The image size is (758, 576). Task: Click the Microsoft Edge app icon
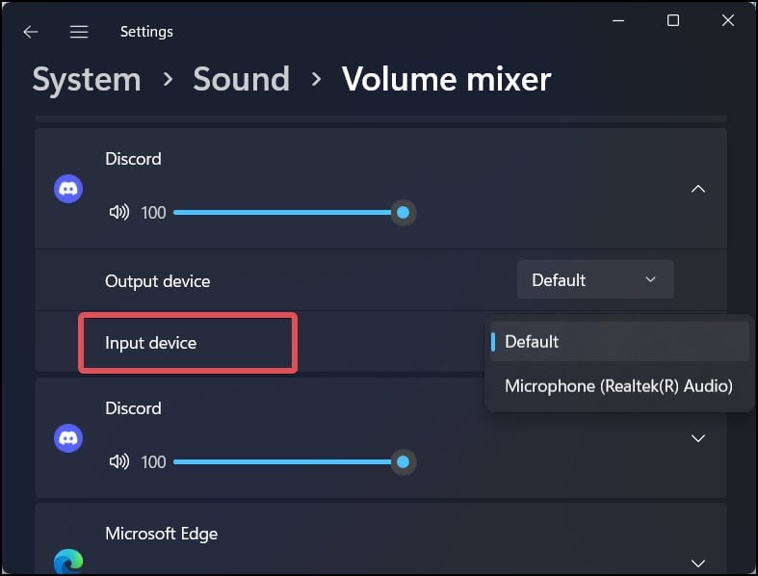point(68,561)
